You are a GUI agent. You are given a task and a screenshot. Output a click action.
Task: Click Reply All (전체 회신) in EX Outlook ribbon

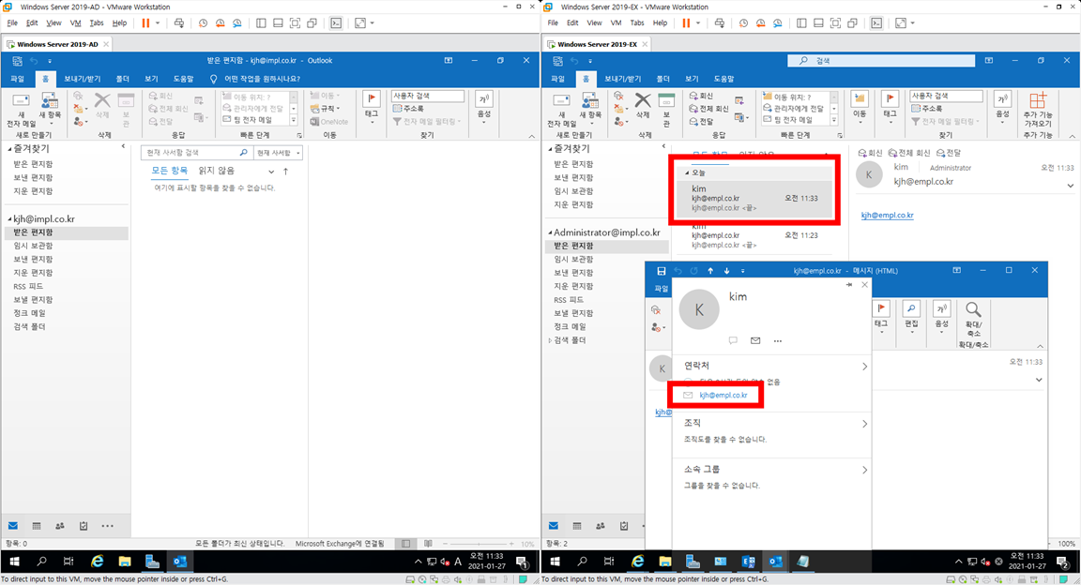[708, 109]
